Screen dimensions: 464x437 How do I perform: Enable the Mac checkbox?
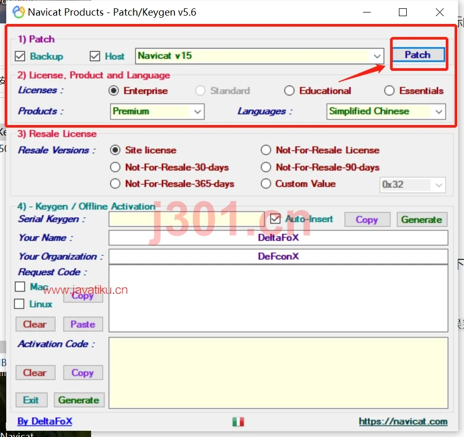coord(20,286)
